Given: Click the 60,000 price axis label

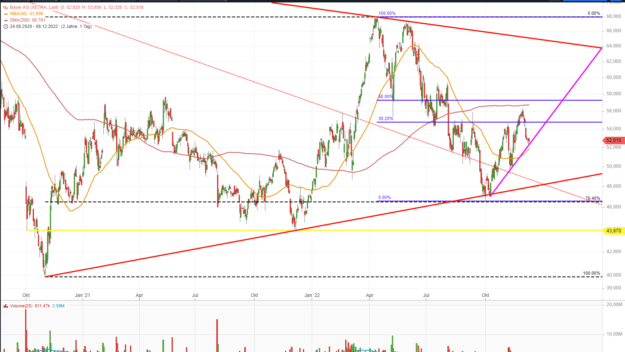Looking at the screenshot, I should (614, 77).
